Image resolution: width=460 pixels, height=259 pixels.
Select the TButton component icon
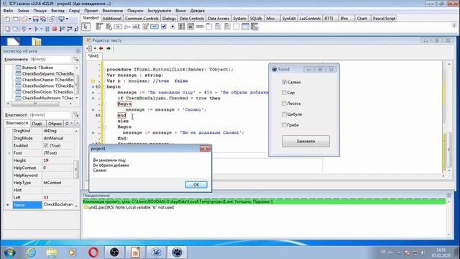pyautogui.click(x=118, y=27)
